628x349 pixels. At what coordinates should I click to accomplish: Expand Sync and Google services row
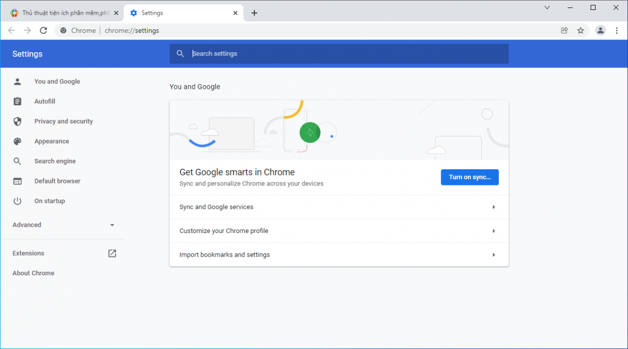point(339,207)
